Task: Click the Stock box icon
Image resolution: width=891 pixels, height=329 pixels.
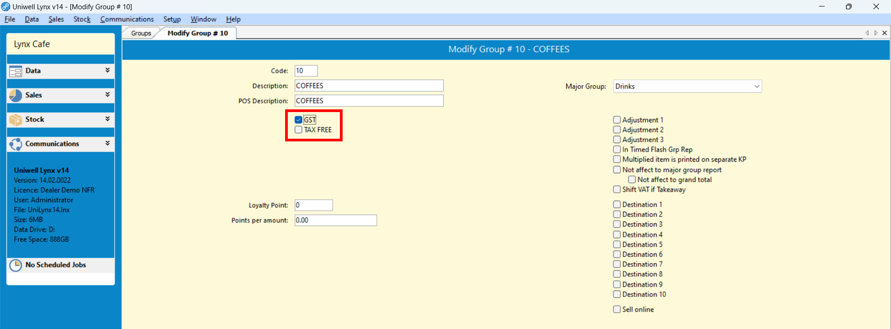Action: [16, 120]
